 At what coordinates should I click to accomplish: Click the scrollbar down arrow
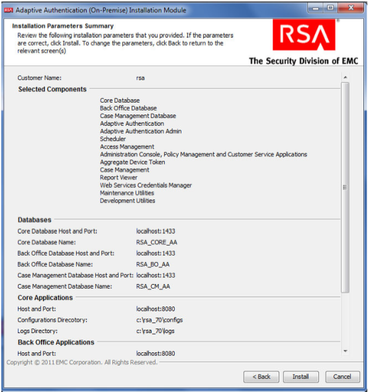pos(345,351)
